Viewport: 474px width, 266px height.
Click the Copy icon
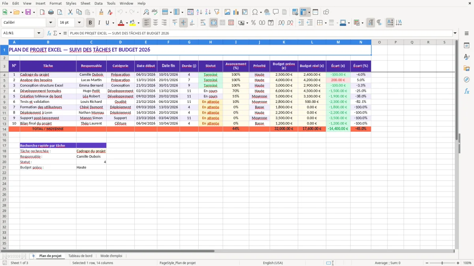(x=78, y=12)
